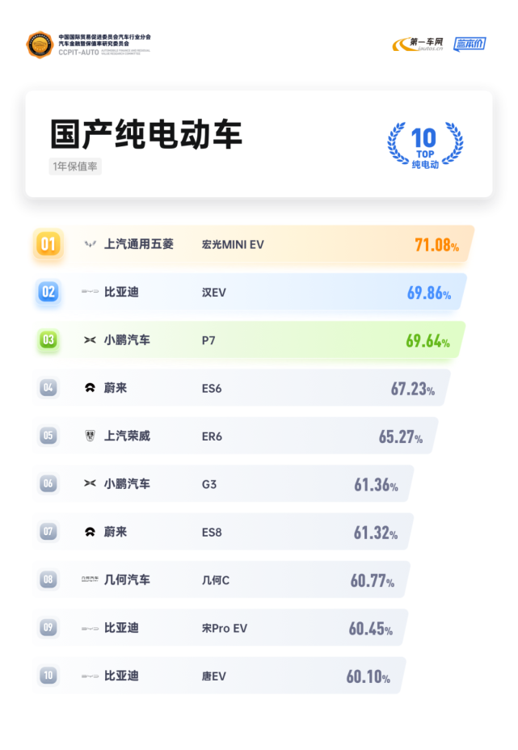
Task: Select the 宏光MINI EV model name
Action: tap(233, 244)
